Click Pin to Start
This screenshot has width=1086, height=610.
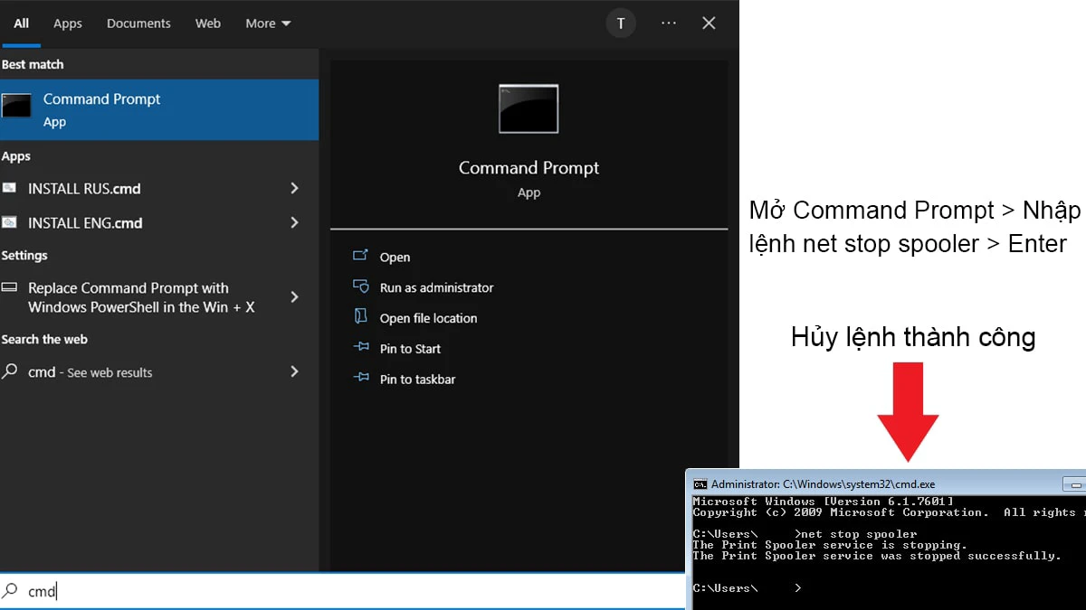[x=410, y=349]
